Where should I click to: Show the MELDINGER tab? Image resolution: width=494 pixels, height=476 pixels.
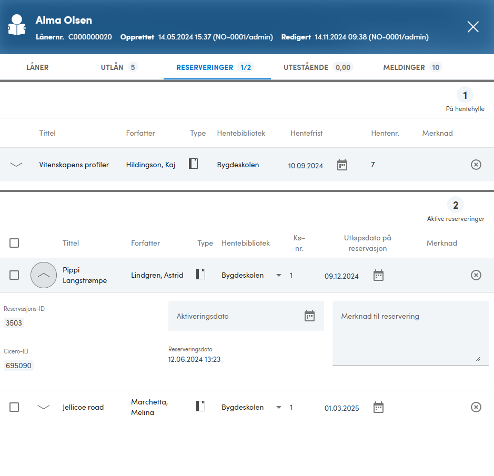(412, 67)
